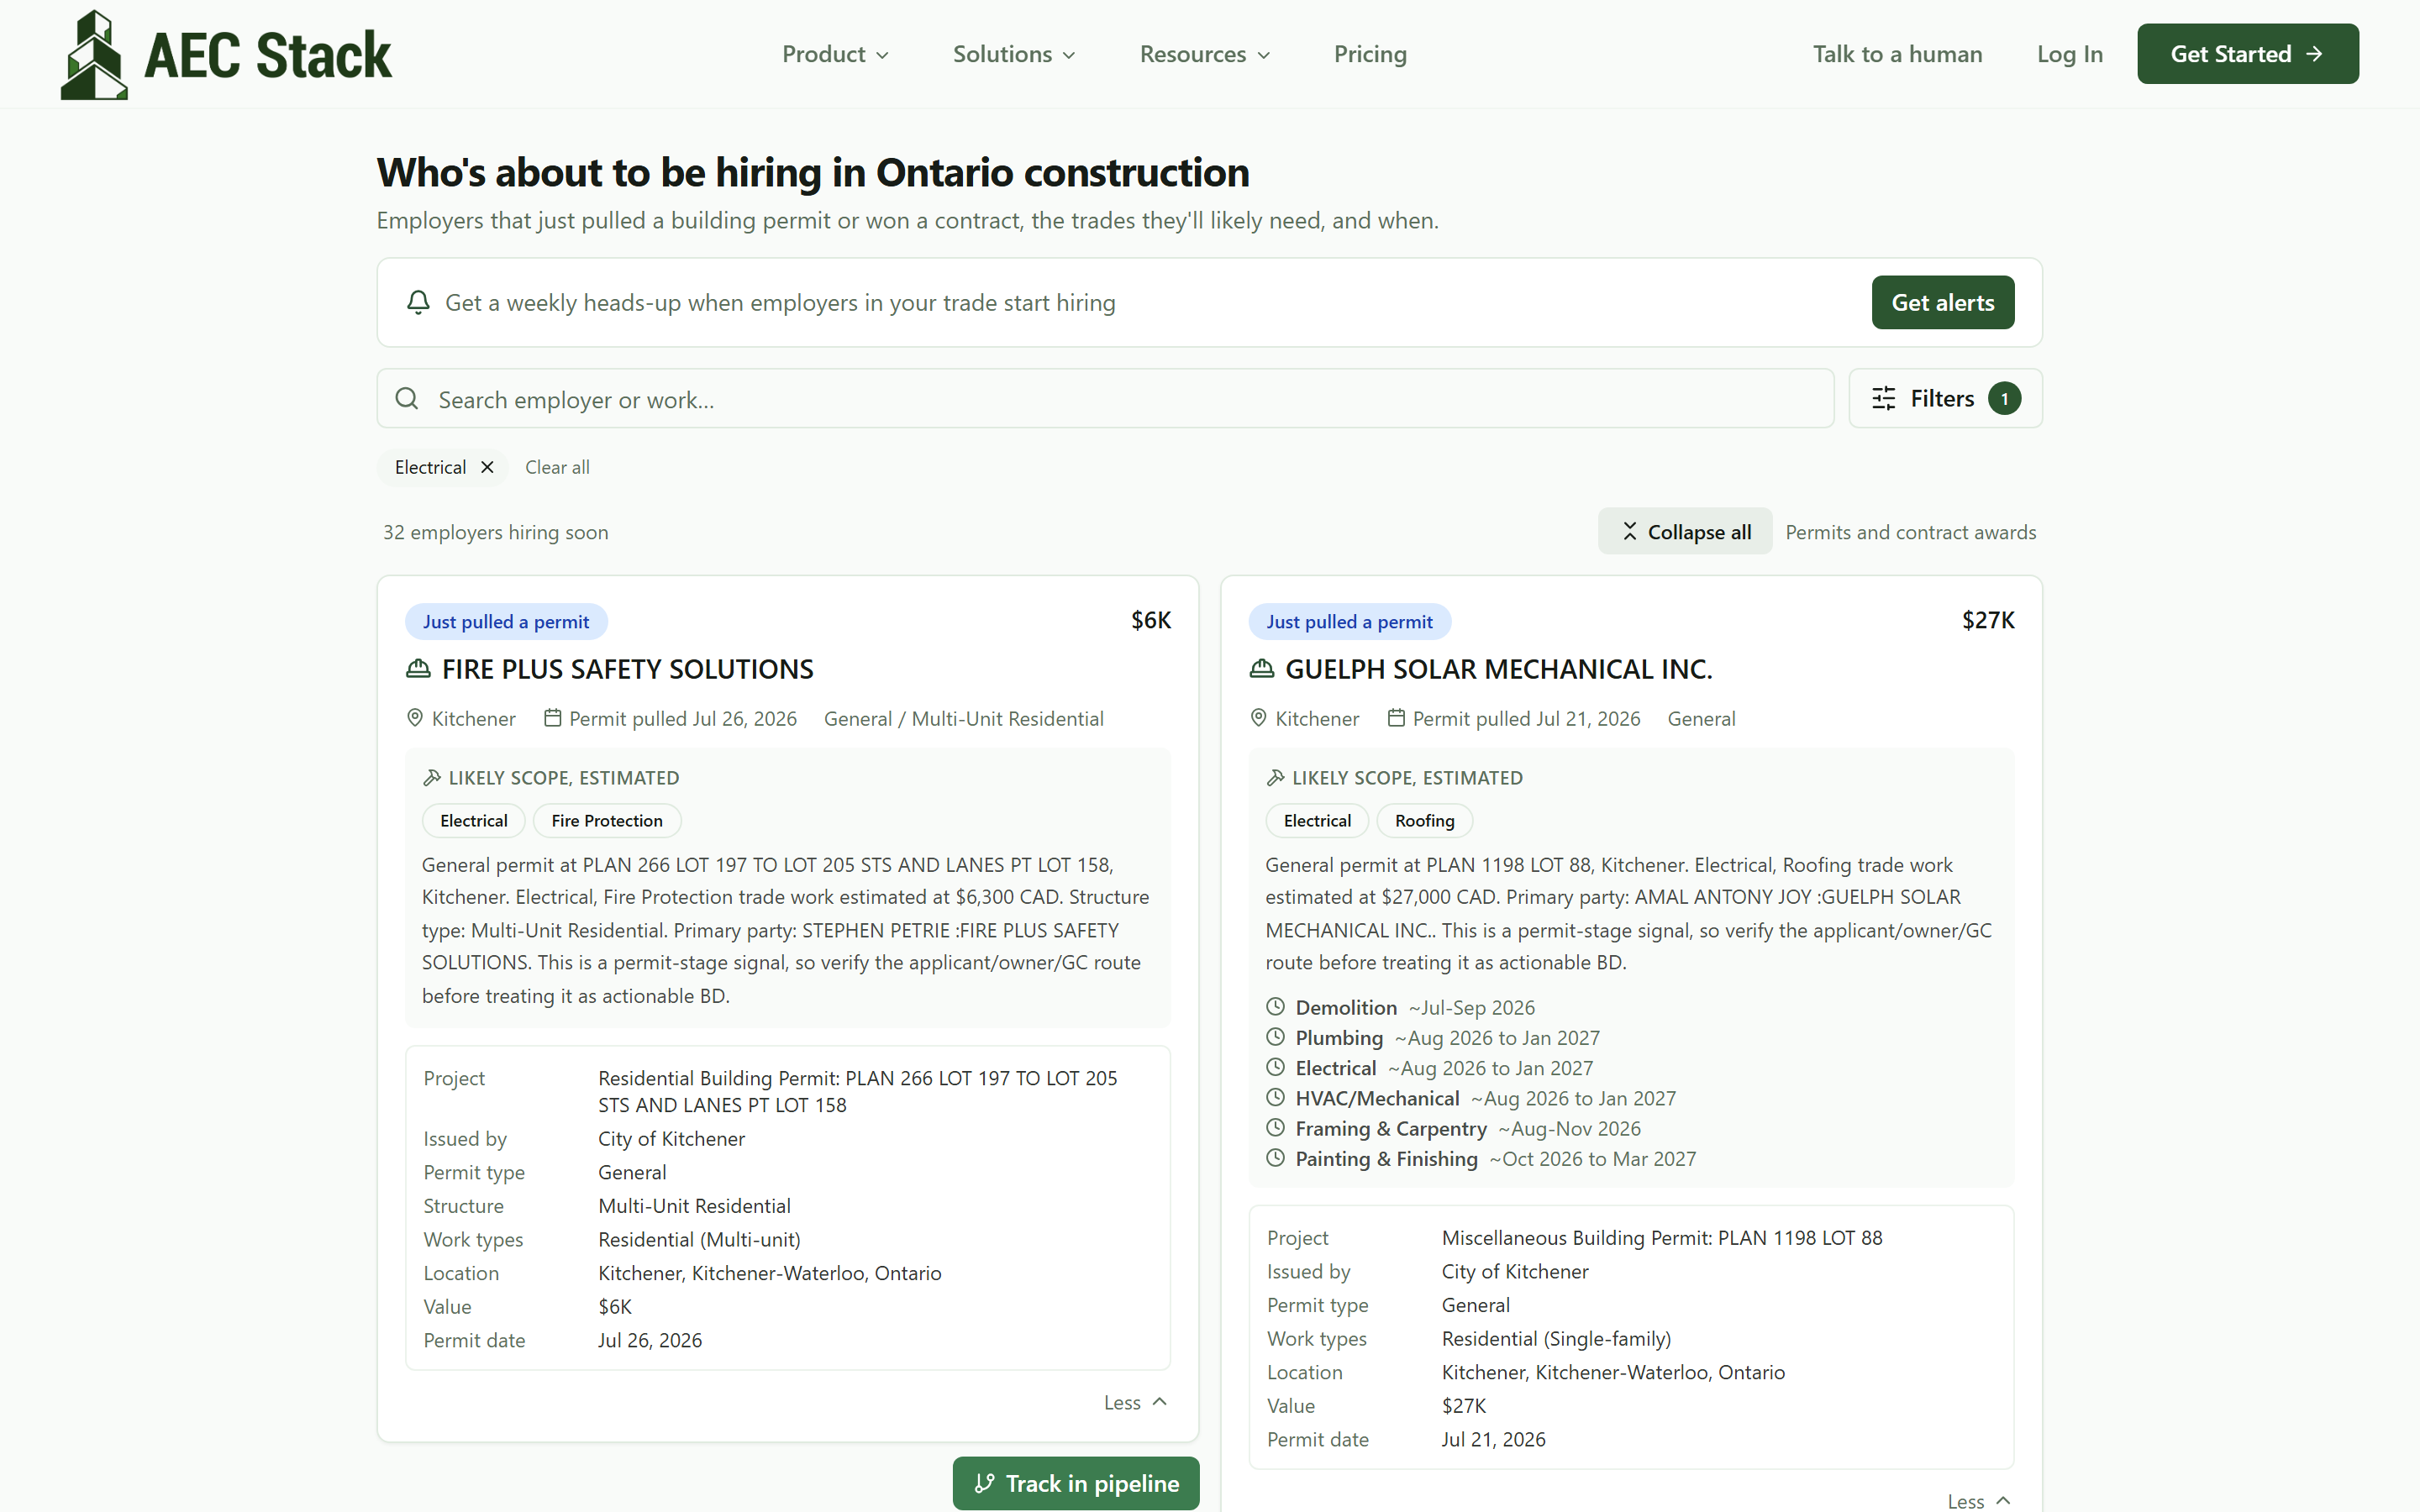Click Miscellaneous Building Permit project text

coord(1661,1237)
